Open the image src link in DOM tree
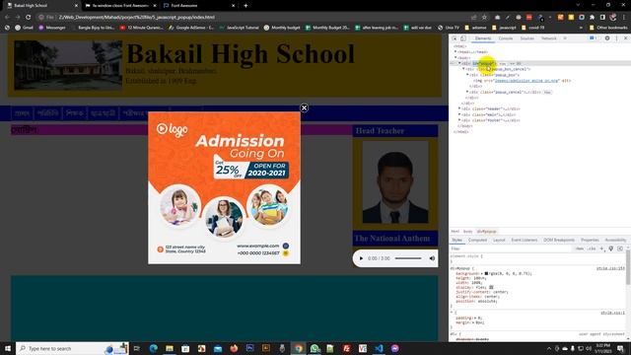This screenshot has width=631, height=355. (526, 81)
